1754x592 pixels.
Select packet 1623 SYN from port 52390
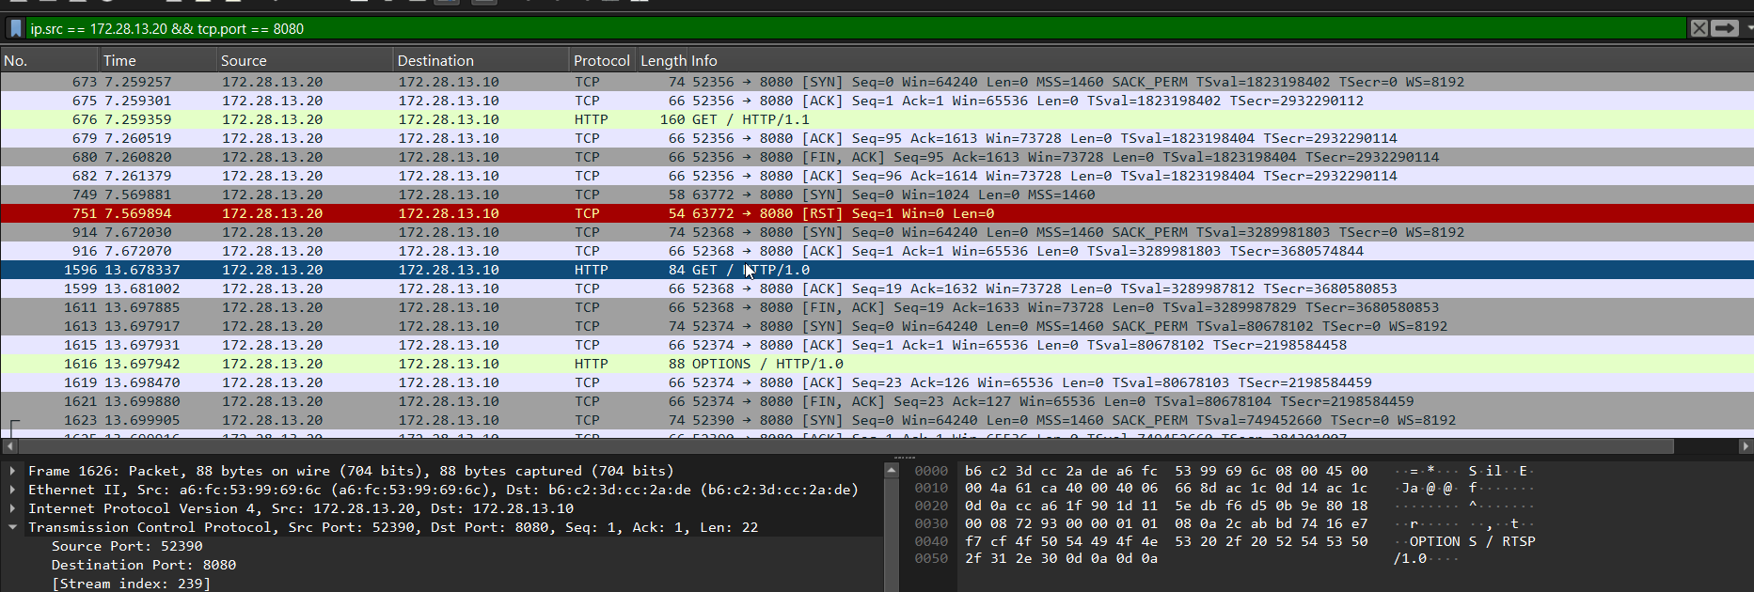click(x=877, y=420)
